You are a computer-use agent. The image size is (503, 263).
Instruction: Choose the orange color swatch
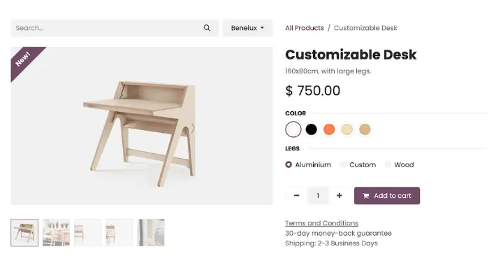point(329,129)
